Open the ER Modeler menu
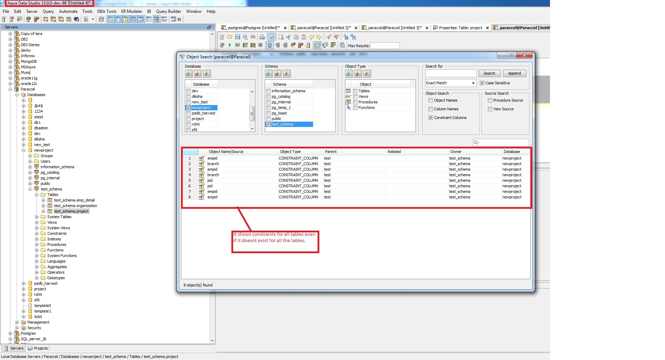 (132, 11)
